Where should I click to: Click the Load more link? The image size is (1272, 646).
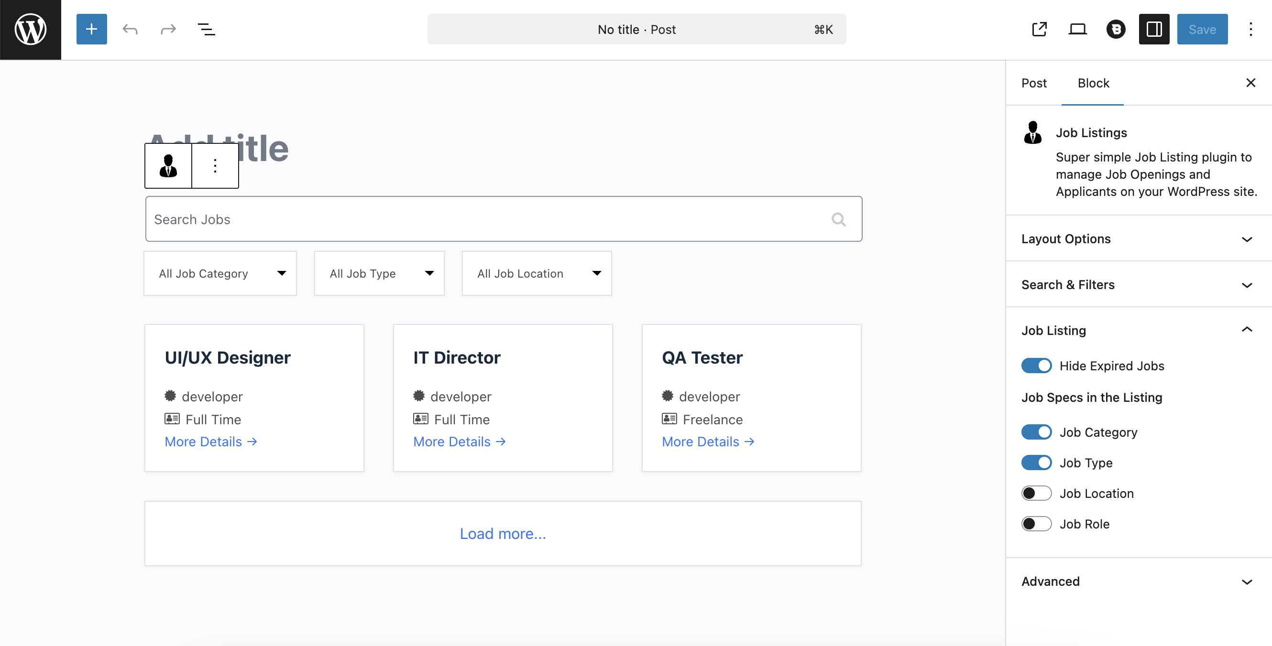point(503,534)
